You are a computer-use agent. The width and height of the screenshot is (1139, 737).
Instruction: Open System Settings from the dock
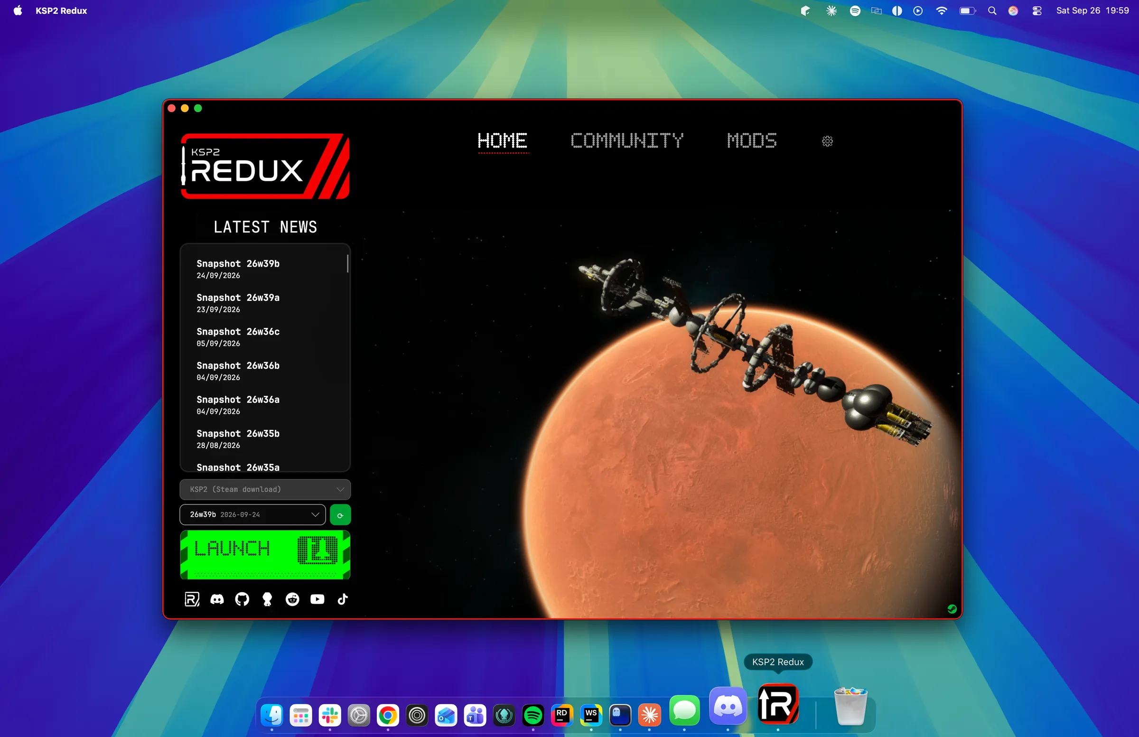(x=359, y=716)
